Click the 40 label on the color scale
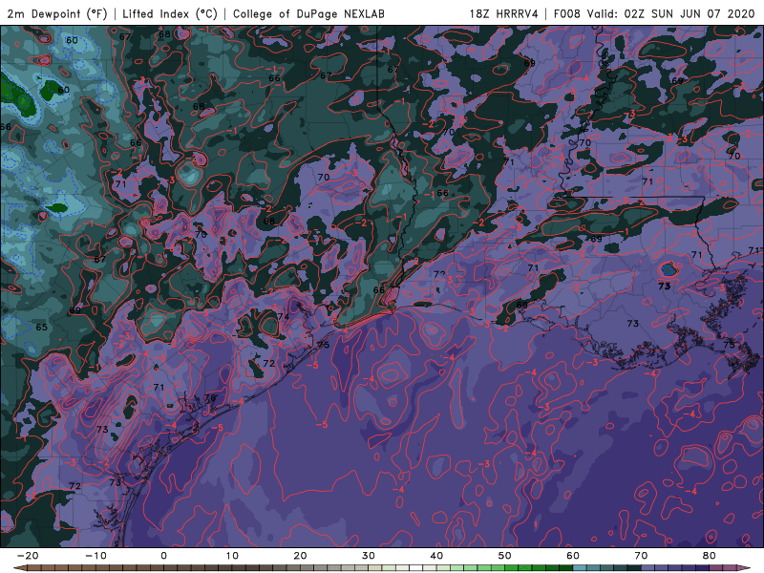 coord(436,556)
